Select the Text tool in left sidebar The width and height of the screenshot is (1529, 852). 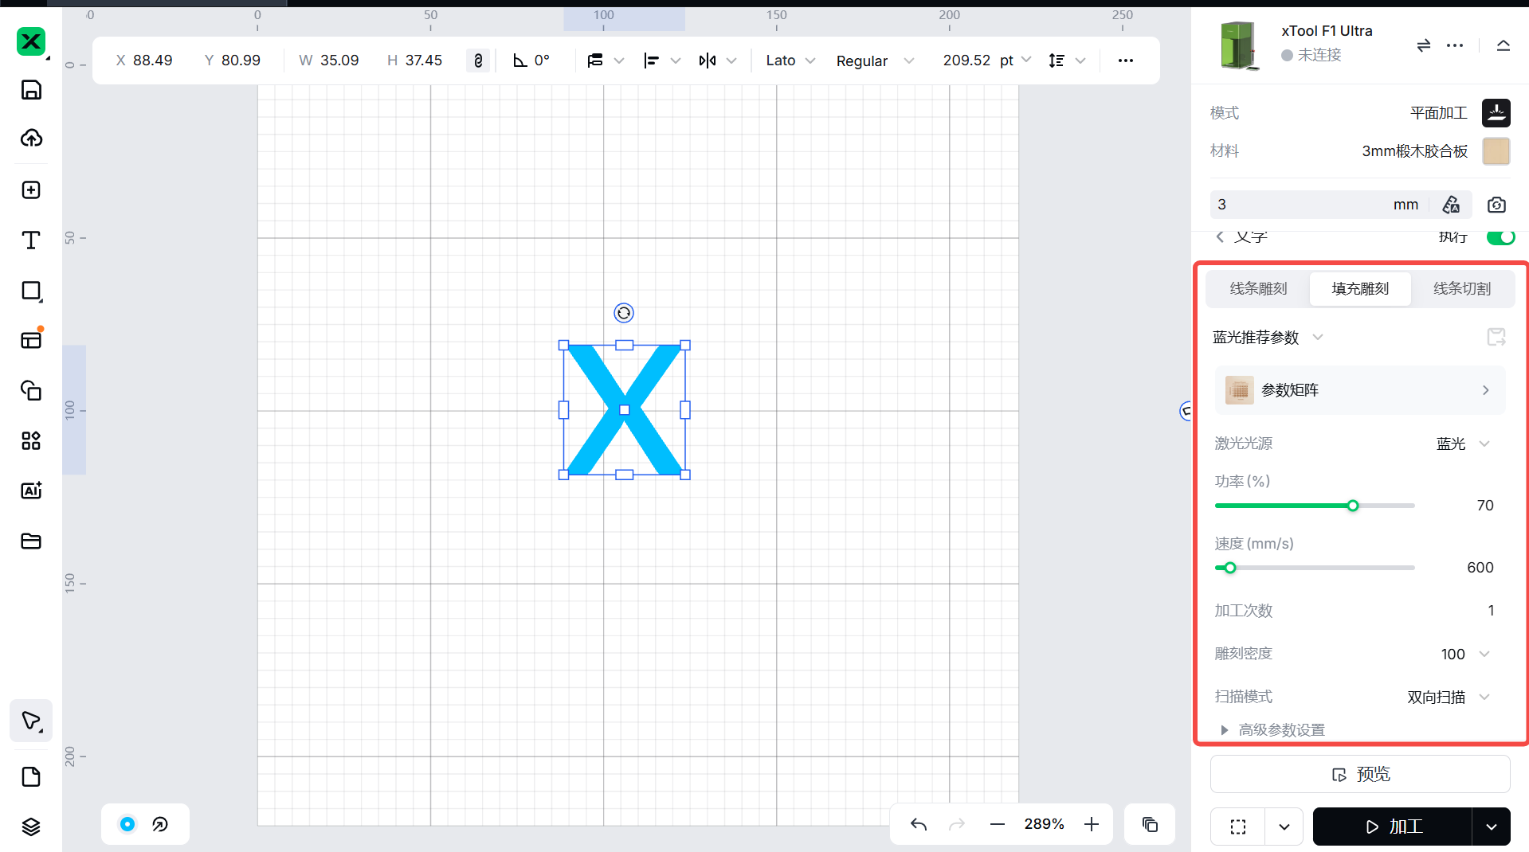point(31,240)
